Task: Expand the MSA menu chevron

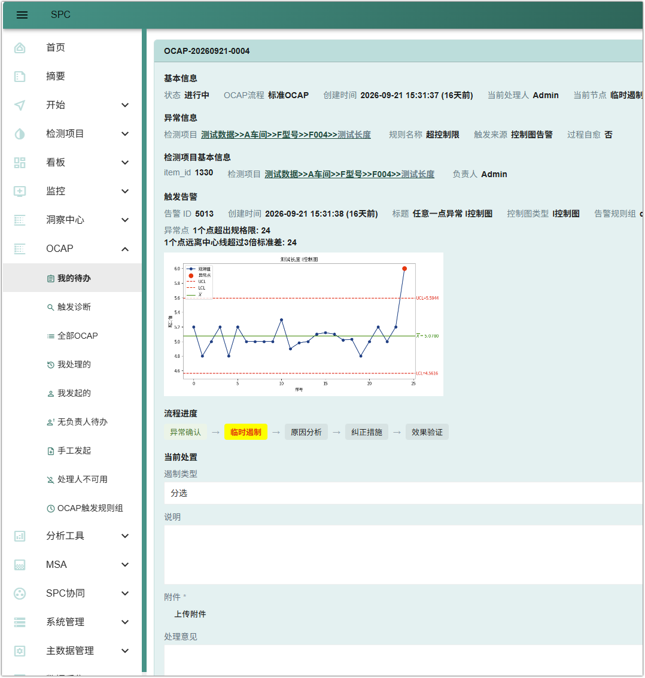Action: (x=125, y=565)
